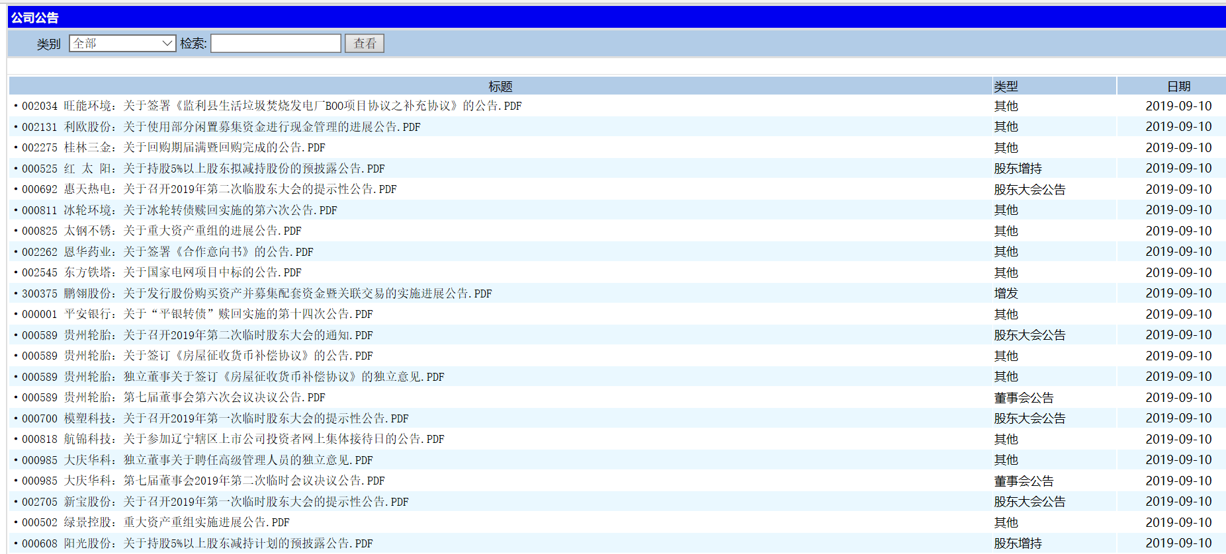Open 东方铁塔 国家电网项目中标 announcement
The width and height of the screenshot is (1226, 554).
point(161,272)
